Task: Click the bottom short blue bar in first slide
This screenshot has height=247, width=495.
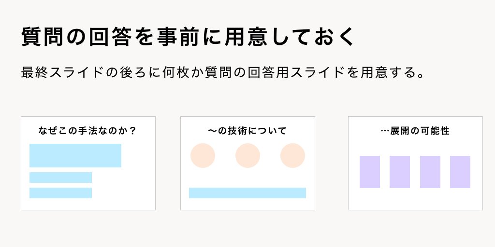Action: point(60,193)
